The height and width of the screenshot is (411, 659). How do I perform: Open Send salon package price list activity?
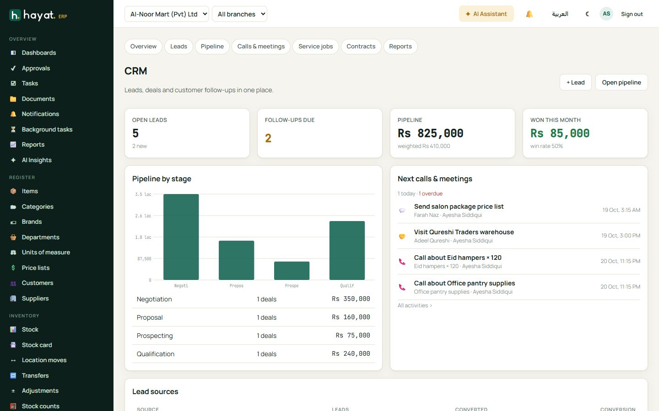519,211
